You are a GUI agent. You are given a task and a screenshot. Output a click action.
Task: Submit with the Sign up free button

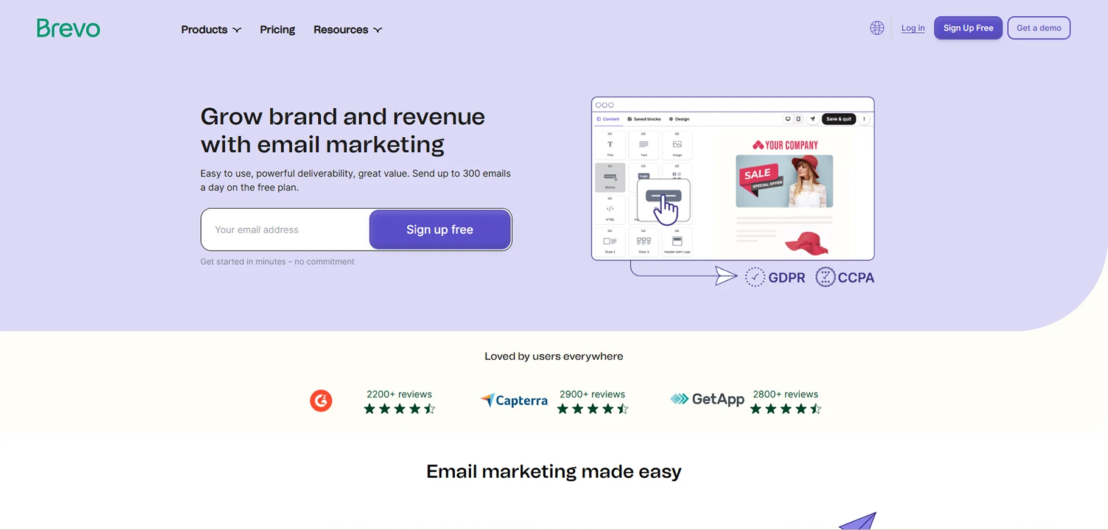coord(440,229)
